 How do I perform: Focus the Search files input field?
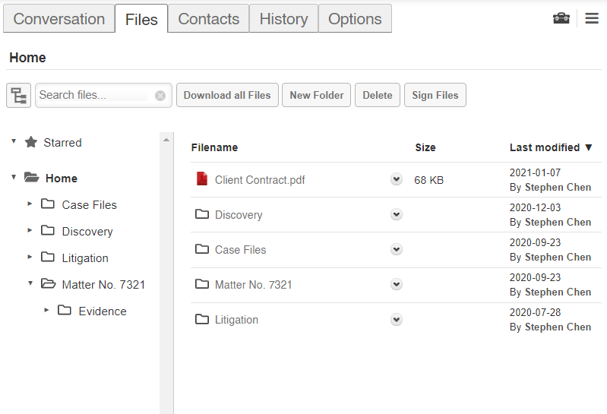point(93,95)
